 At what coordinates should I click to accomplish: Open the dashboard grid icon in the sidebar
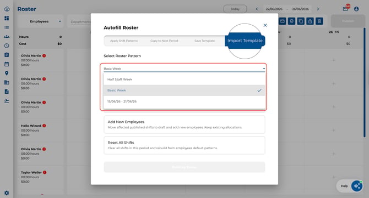click(7, 18)
